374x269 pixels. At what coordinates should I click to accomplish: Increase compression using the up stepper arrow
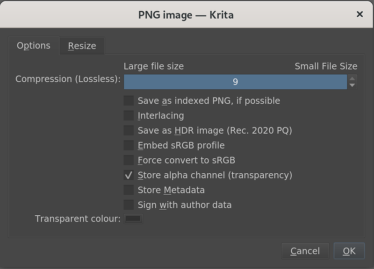coord(352,79)
